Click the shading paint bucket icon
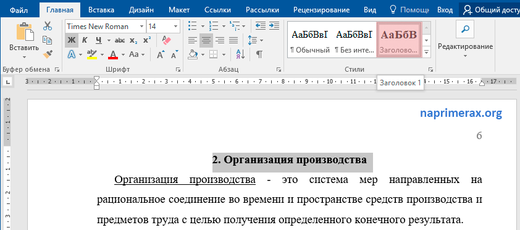 pyautogui.click(x=193, y=54)
